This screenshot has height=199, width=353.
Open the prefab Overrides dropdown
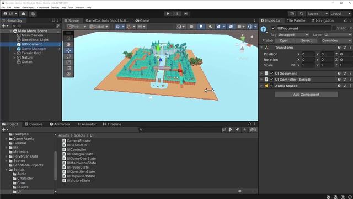click(x=336, y=40)
